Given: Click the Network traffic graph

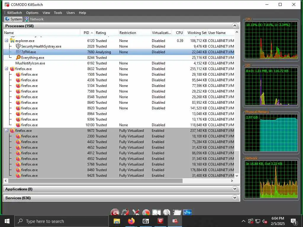Looking at the screenshot, I should pyautogui.click(x=271, y=179).
